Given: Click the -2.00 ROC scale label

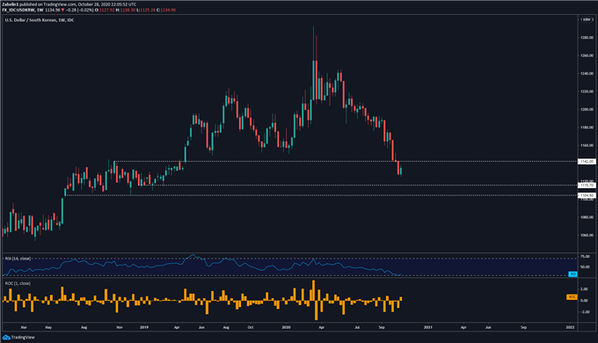Looking at the screenshot, I should pos(584,311).
